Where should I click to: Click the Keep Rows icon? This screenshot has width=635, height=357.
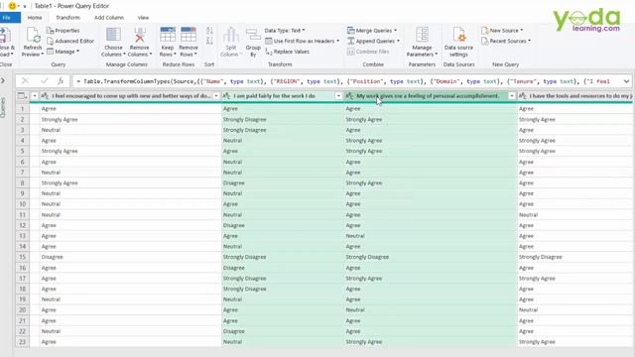[x=168, y=35]
